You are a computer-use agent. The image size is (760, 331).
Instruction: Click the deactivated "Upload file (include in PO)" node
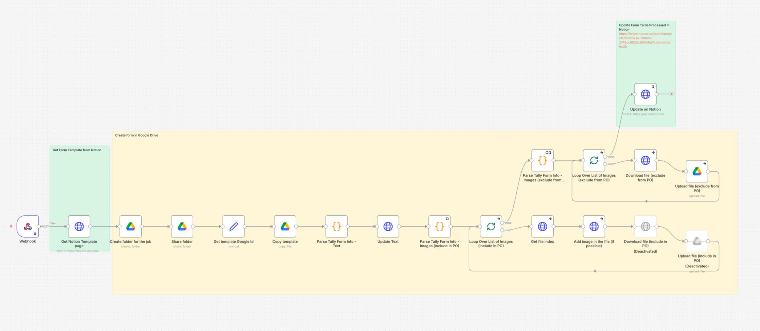[697, 241]
